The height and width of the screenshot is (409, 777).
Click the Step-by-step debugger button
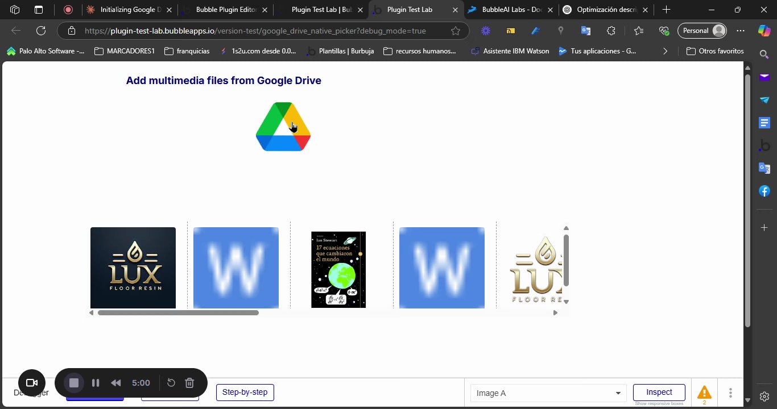[245, 393]
